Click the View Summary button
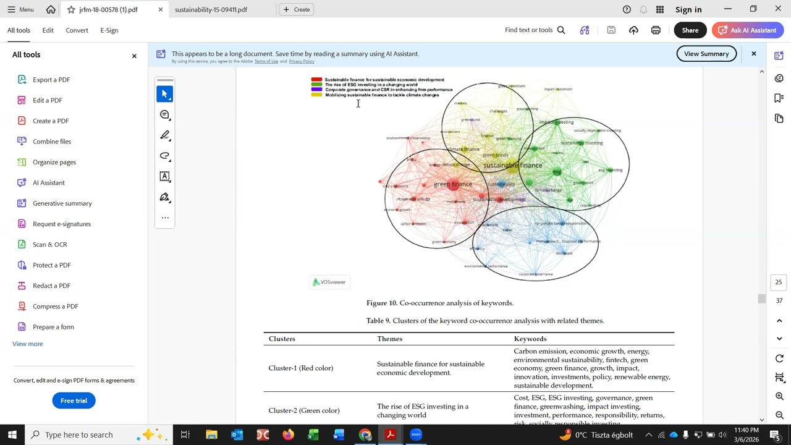791x445 pixels. click(706, 54)
